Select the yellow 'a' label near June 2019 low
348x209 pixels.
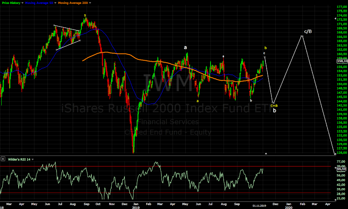(197, 101)
